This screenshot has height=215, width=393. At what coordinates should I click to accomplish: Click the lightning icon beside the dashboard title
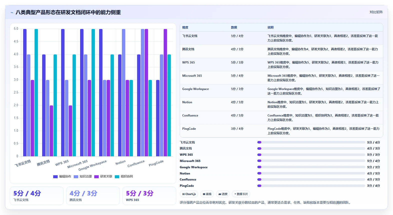click(12, 12)
